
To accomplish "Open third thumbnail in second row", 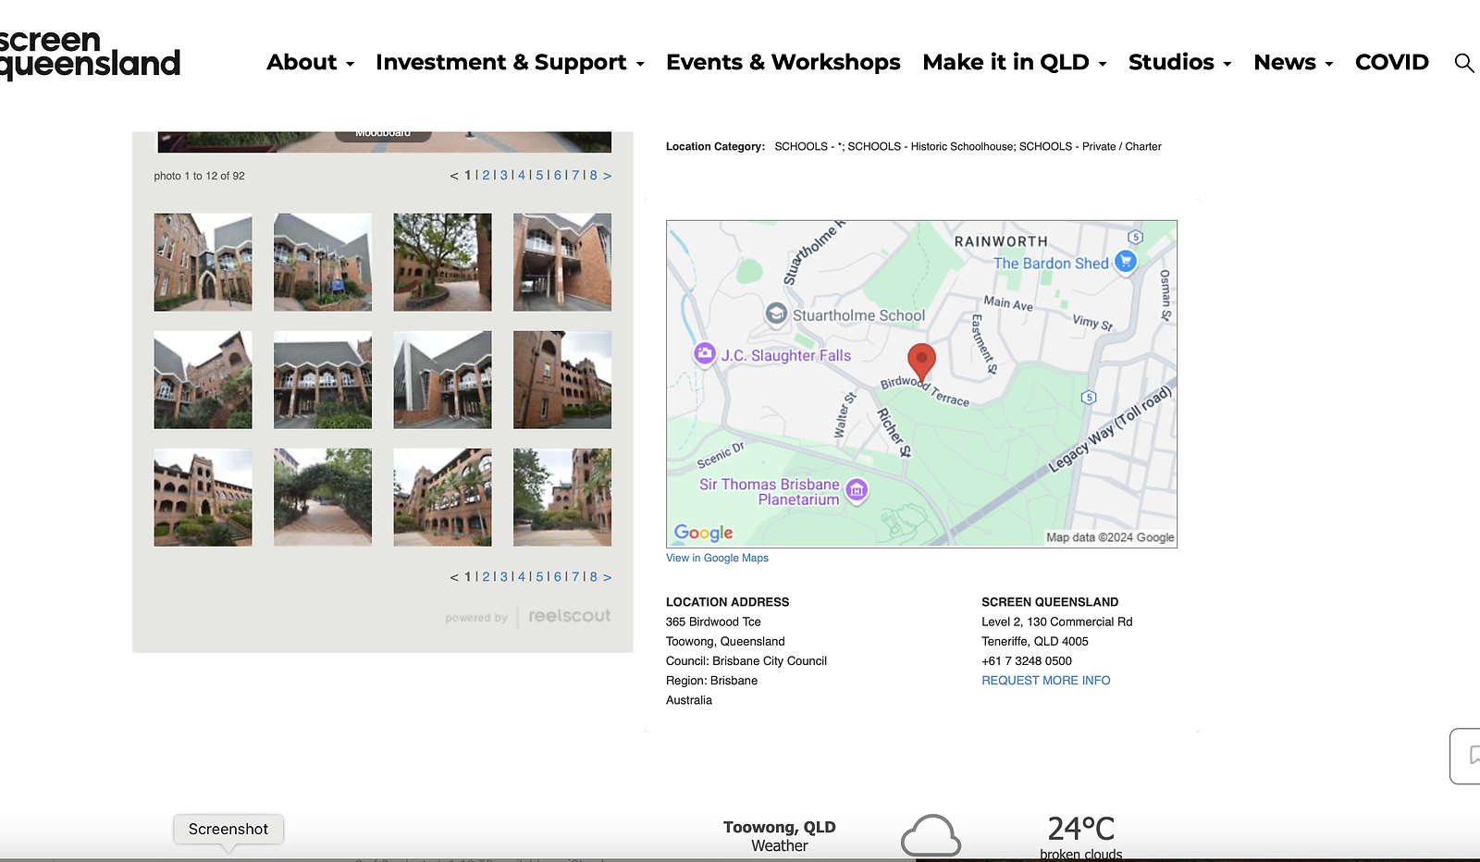I will pyautogui.click(x=442, y=380).
